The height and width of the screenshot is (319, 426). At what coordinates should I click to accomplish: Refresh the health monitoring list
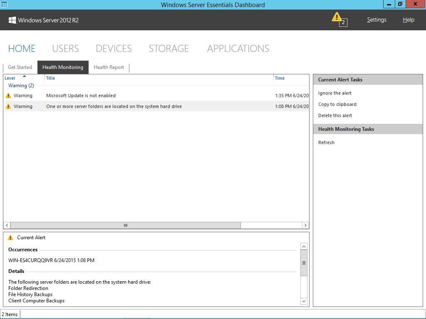tap(326, 142)
